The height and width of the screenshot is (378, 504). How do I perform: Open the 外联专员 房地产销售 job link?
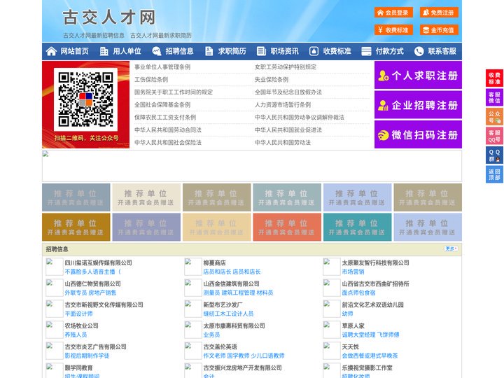pyautogui.click(x=90, y=293)
